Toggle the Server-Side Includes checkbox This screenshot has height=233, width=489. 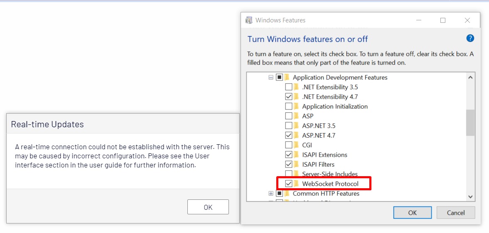click(x=289, y=174)
